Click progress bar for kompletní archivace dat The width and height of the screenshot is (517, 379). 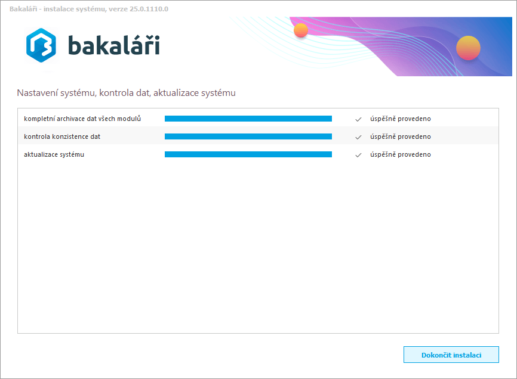click(248, 119)
